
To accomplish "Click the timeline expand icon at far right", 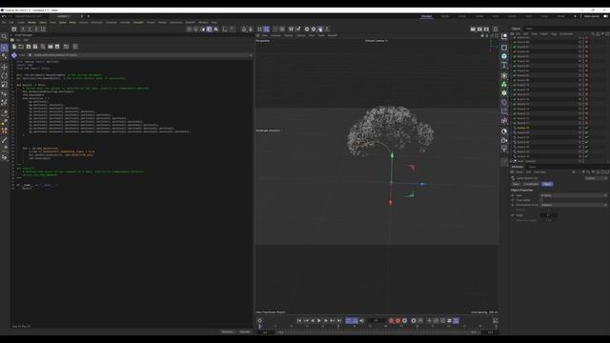I will [496, 321].
